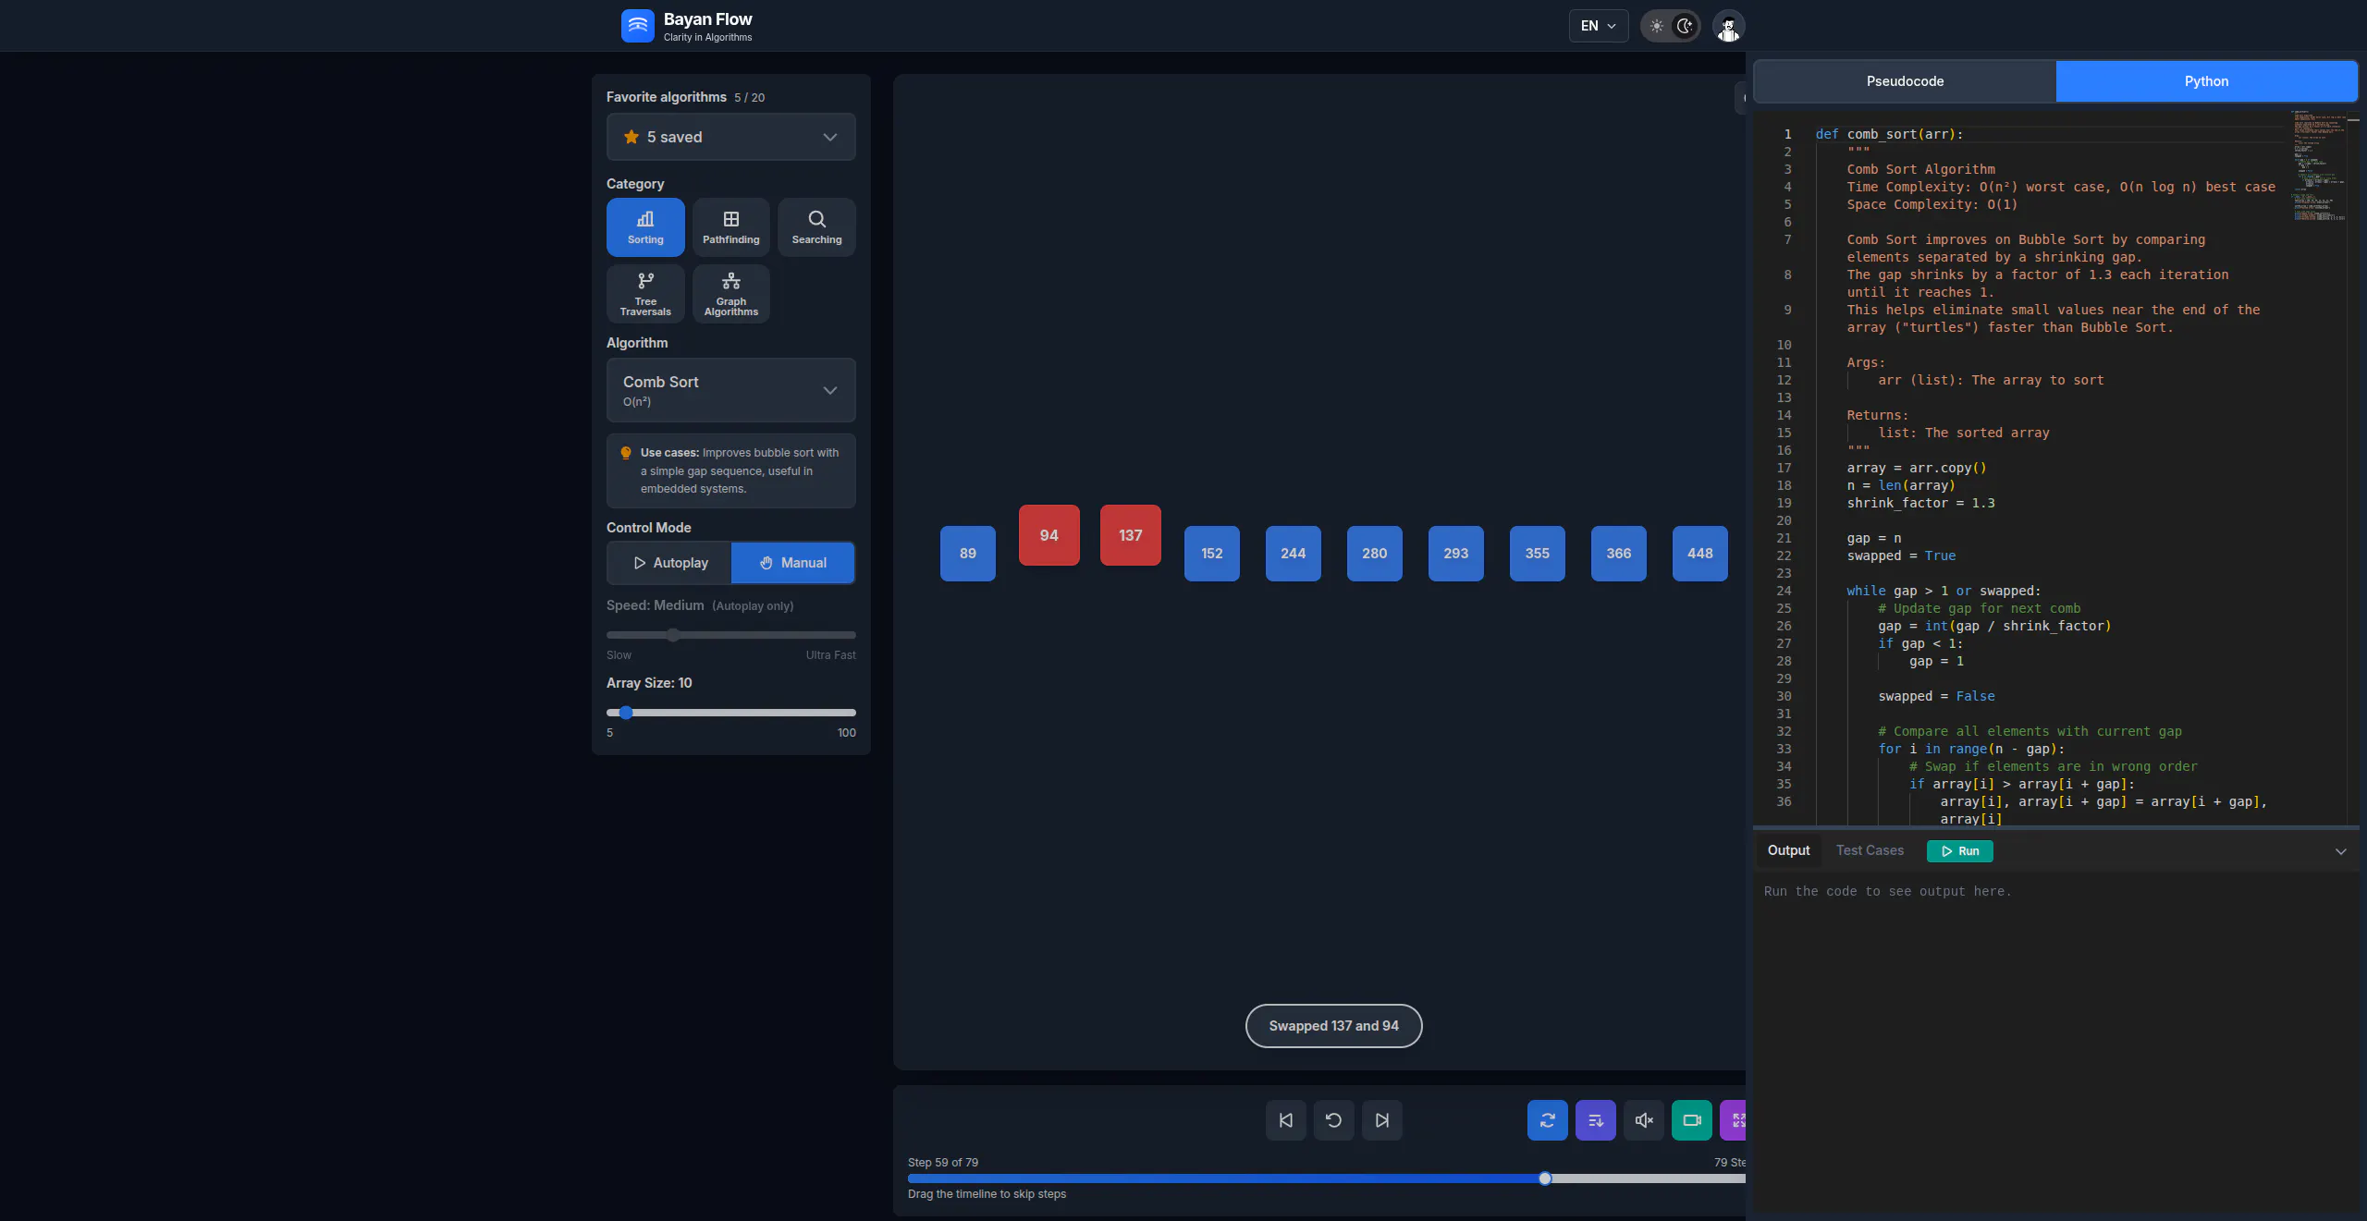The image size is (2367, 1221).
Task: Open the EN language dropdown
Action: coord(1598,26)
